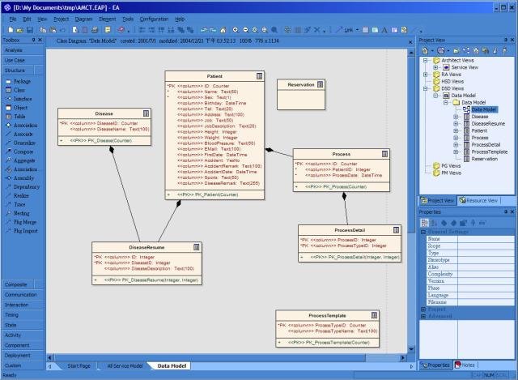518x380 pixels.
Task: Click the Open Project folder icon
Action: 19,30
